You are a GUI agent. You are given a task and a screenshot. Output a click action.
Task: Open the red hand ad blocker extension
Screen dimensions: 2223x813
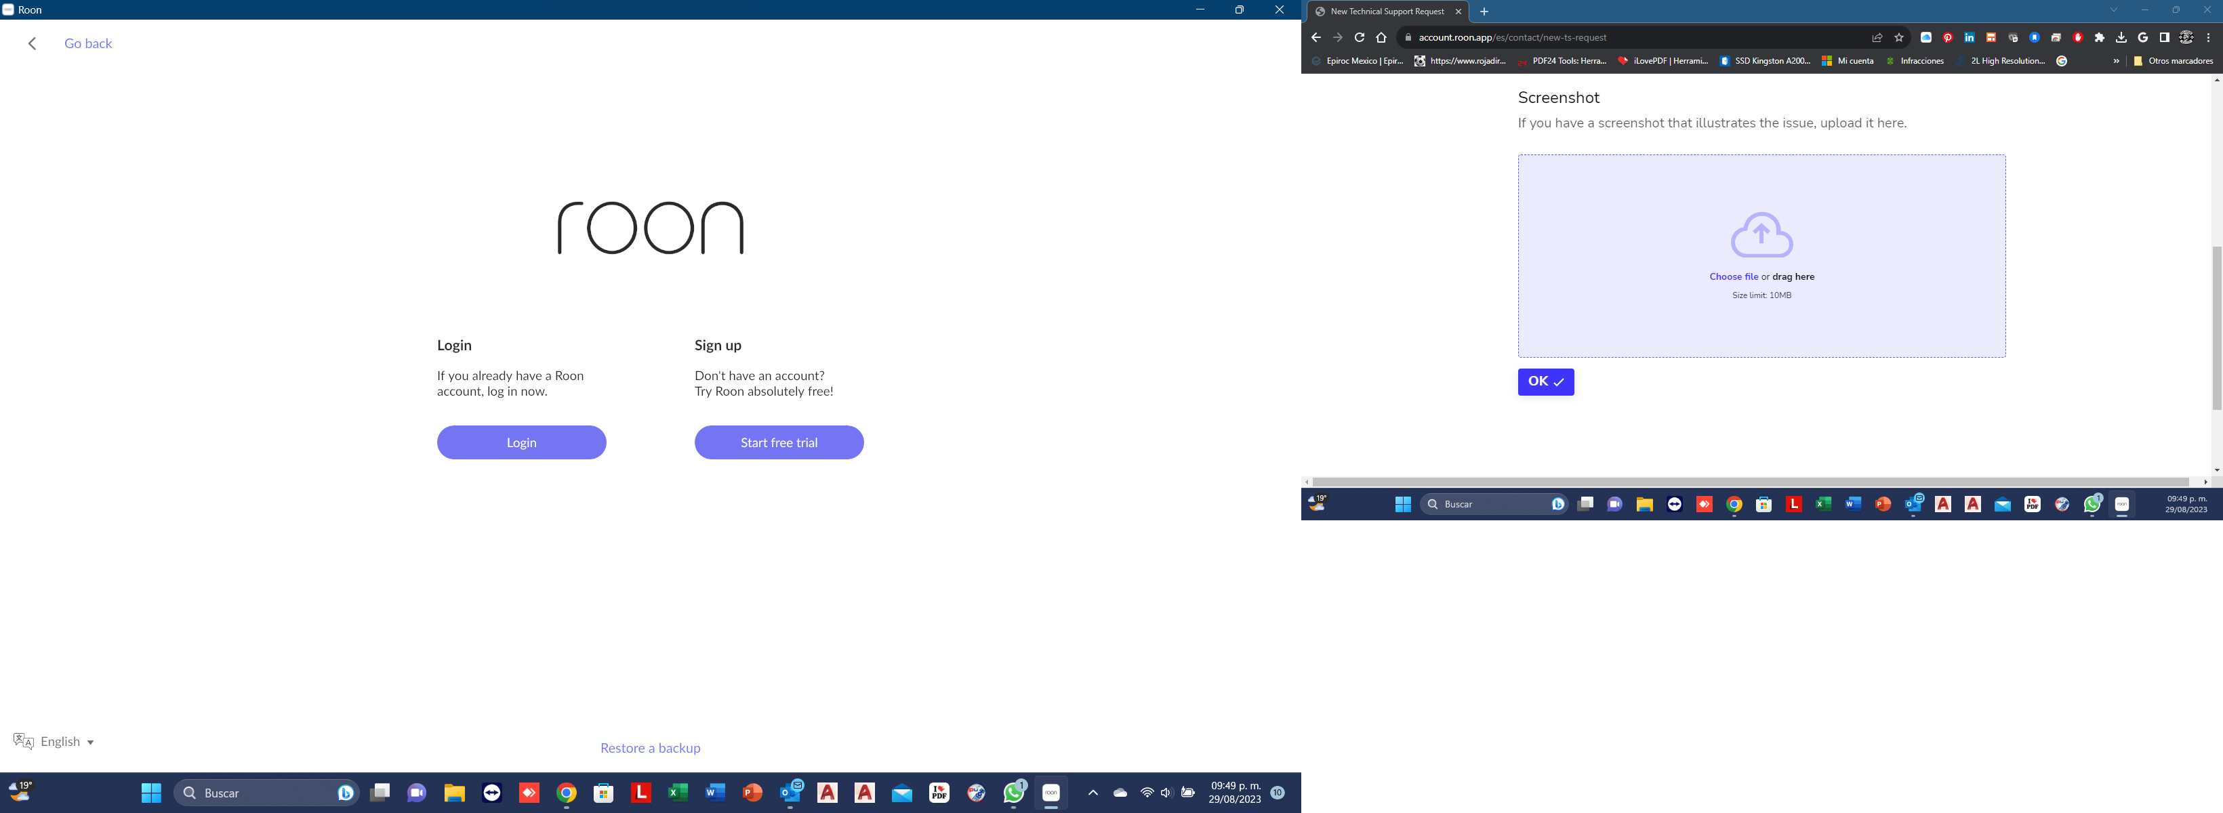[x=2078, y=37]
